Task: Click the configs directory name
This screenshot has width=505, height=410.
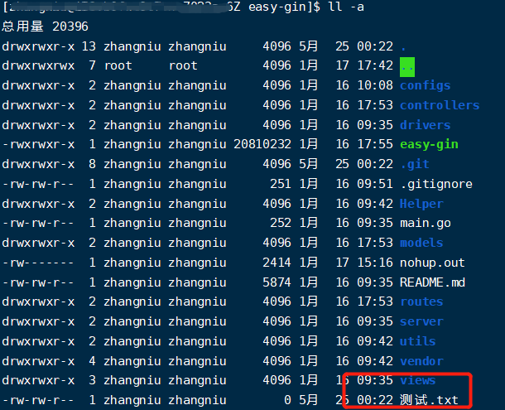Action: pos(425,85)
